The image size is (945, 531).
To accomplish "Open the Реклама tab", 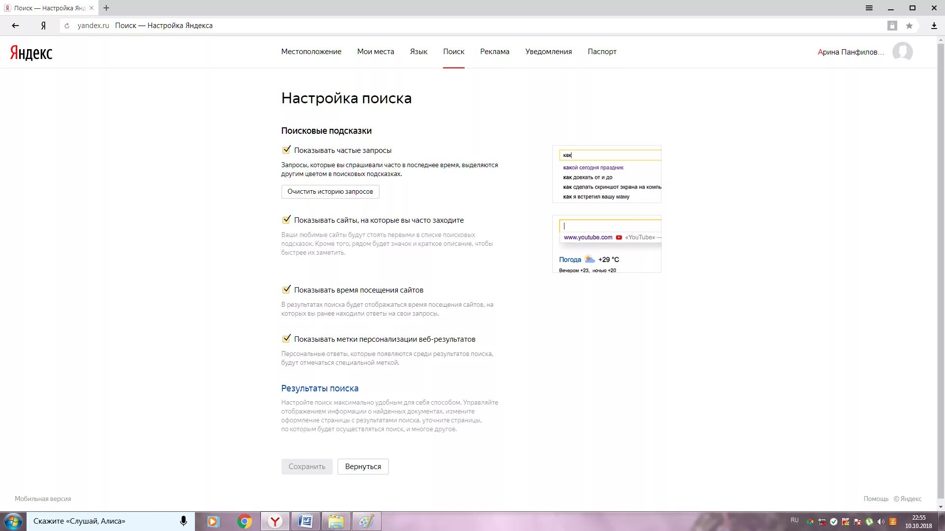I will (495, 52).
